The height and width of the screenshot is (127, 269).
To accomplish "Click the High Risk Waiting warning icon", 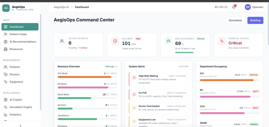I will click(134, 77).
